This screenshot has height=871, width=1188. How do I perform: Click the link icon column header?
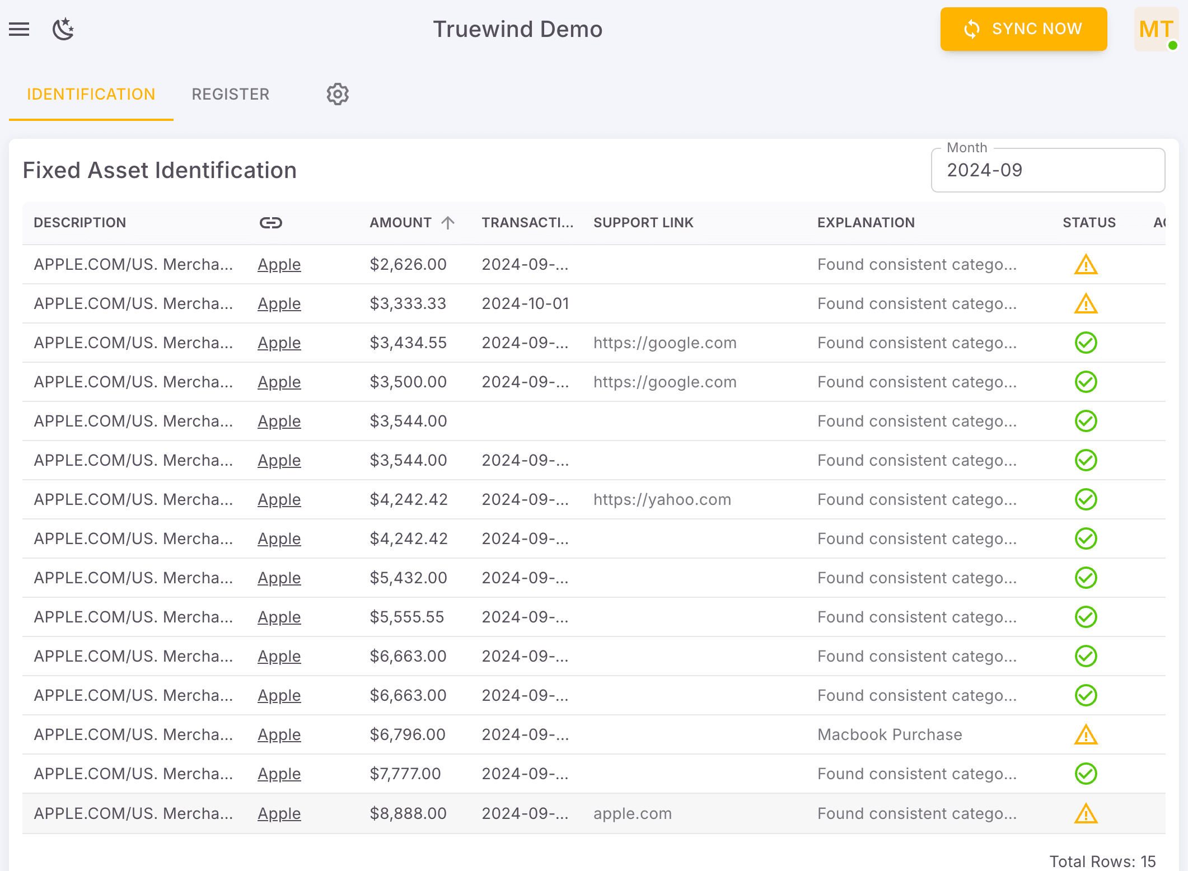[x=271, y=222]
